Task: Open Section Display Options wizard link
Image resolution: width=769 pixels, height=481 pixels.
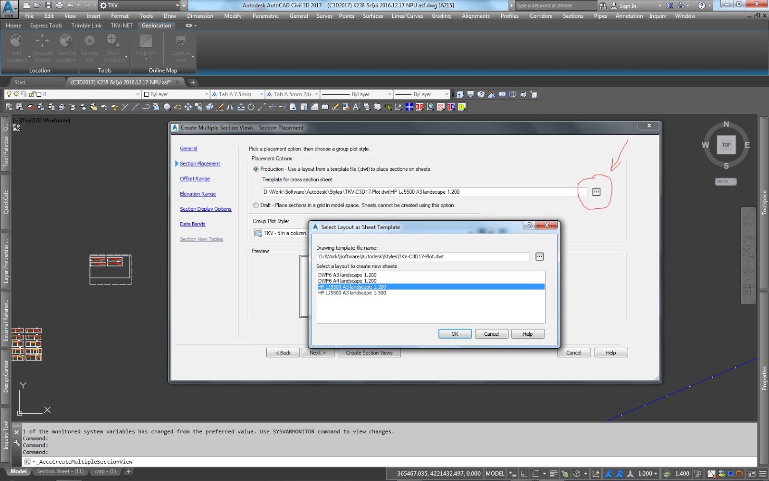Action: click(206, 209)
